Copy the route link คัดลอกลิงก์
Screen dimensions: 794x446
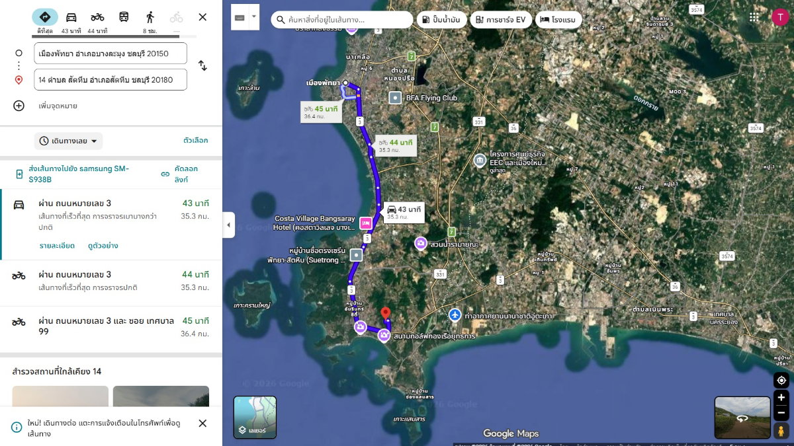pyautogui.click(x=180, y=174)
